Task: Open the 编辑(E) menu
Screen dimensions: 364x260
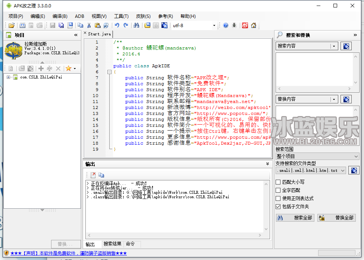Action: pos(38,16)
